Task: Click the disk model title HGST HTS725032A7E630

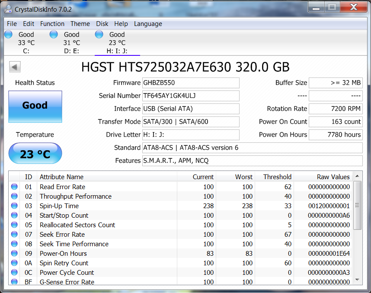Action: (x=156, y=67)
